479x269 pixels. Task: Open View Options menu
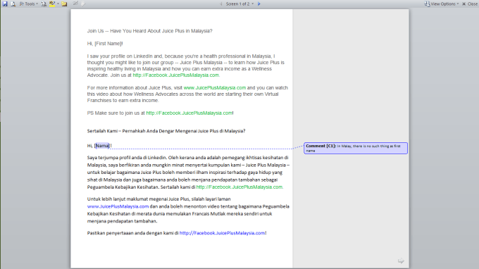[442, 4]
